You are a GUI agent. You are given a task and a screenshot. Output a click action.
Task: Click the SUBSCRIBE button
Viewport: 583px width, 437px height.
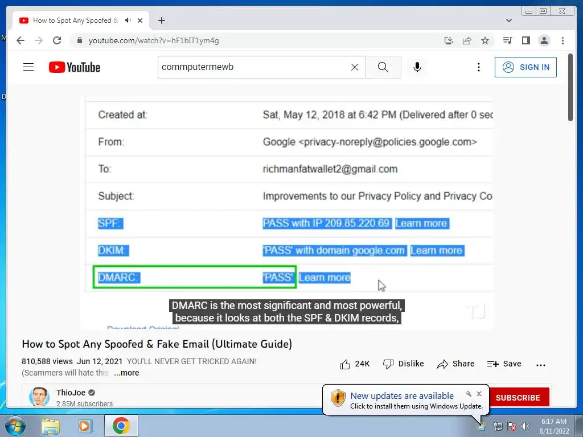coord(518,398)
